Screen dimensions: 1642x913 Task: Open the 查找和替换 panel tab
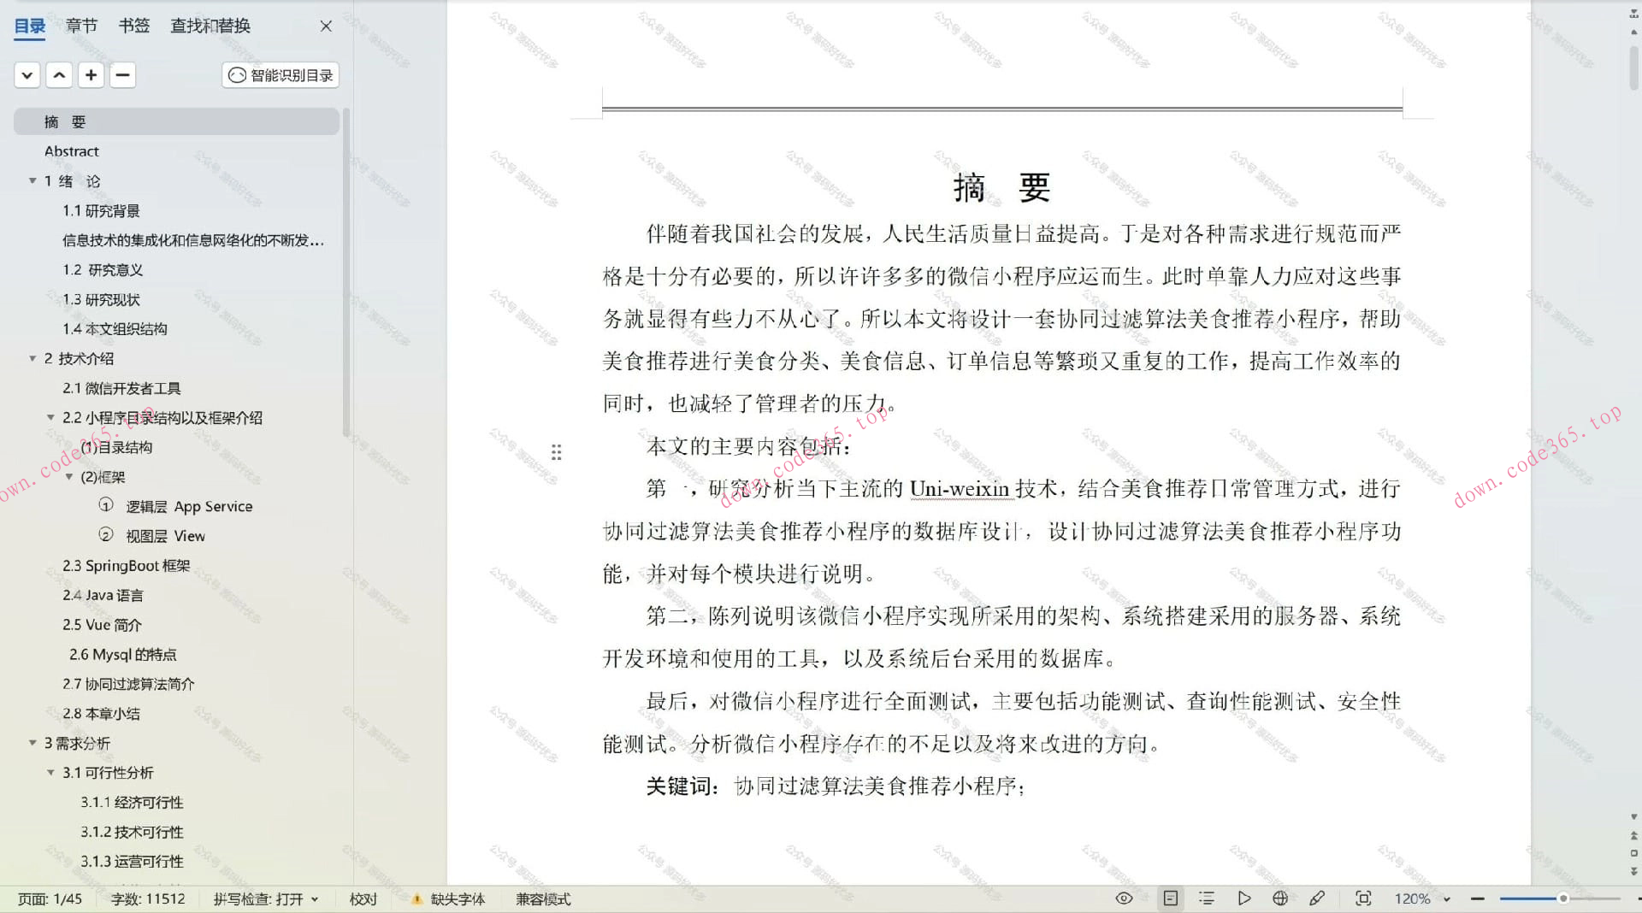pos(209,26)
